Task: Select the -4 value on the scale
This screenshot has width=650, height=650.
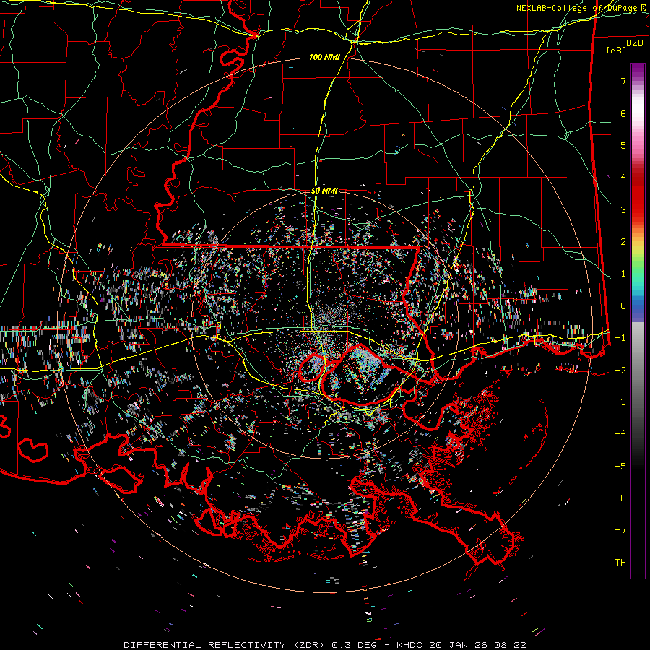Action: pyautogui.click(x=620, y=434)
